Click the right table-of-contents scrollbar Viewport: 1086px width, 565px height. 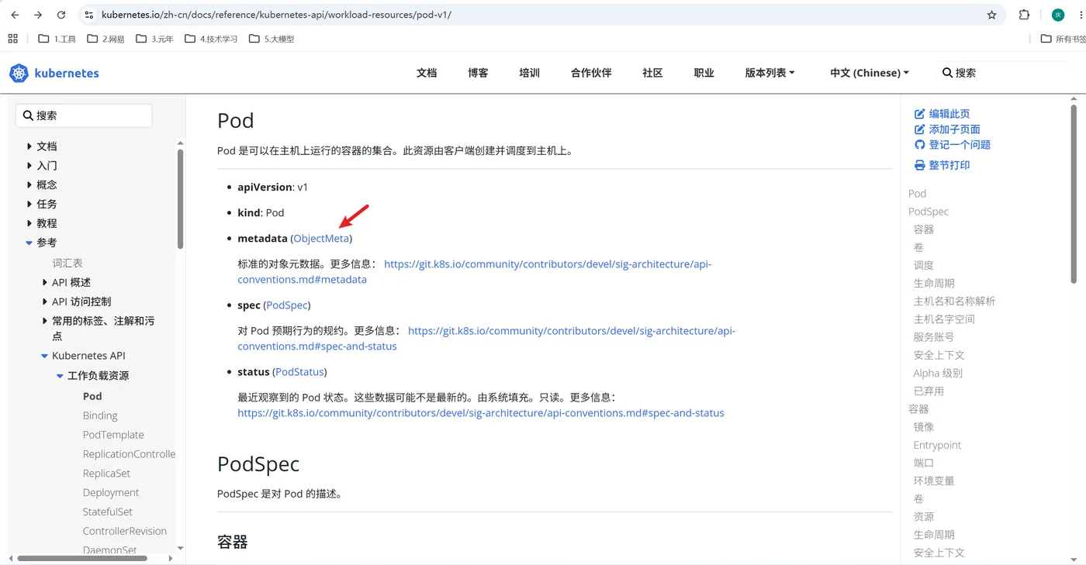coord(1074,193)
